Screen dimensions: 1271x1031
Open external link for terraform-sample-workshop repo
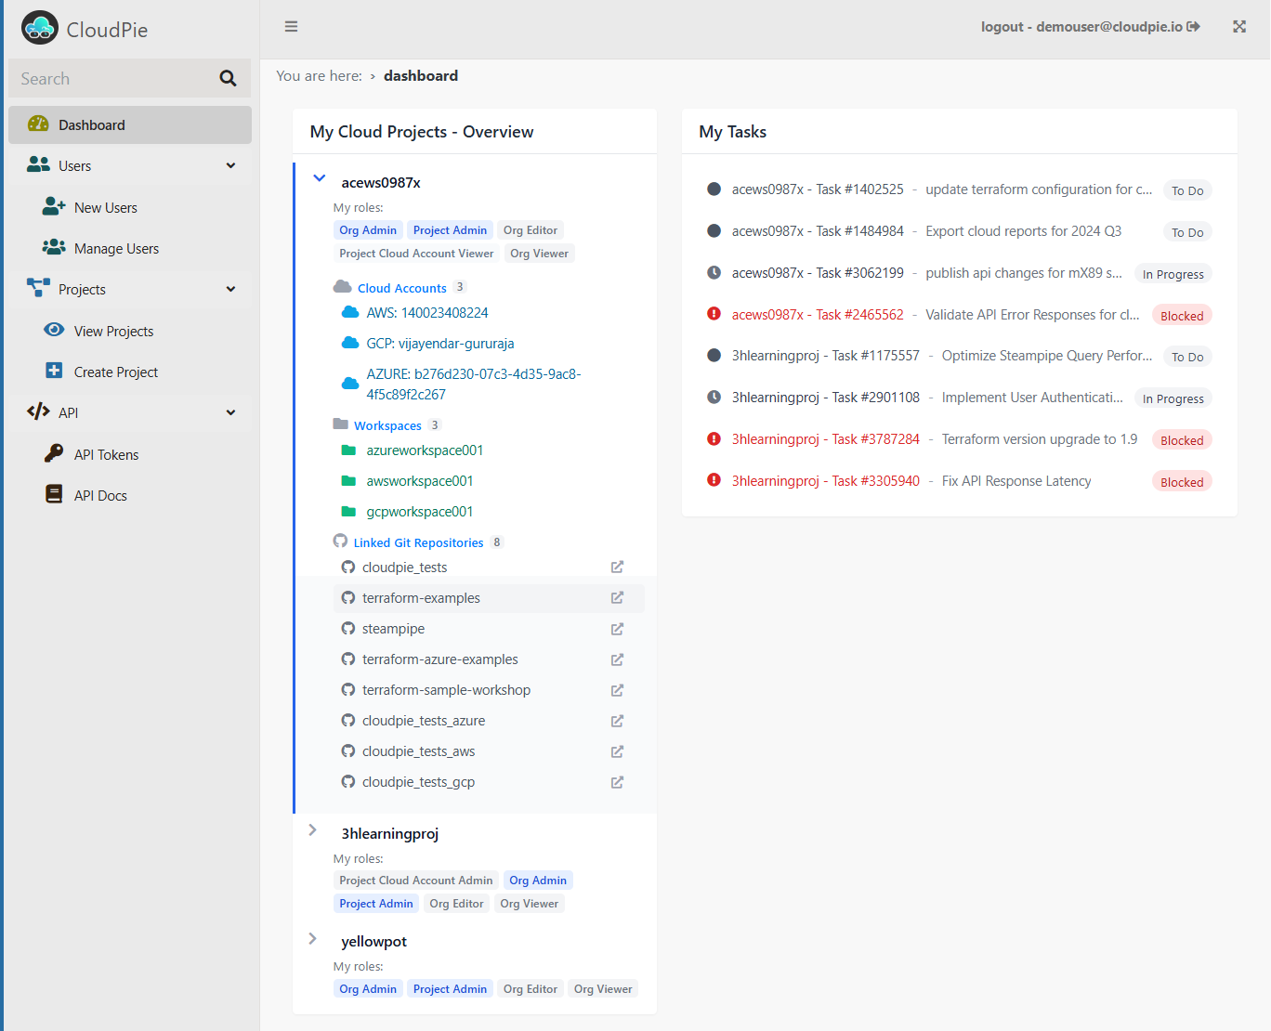[617, 690]
